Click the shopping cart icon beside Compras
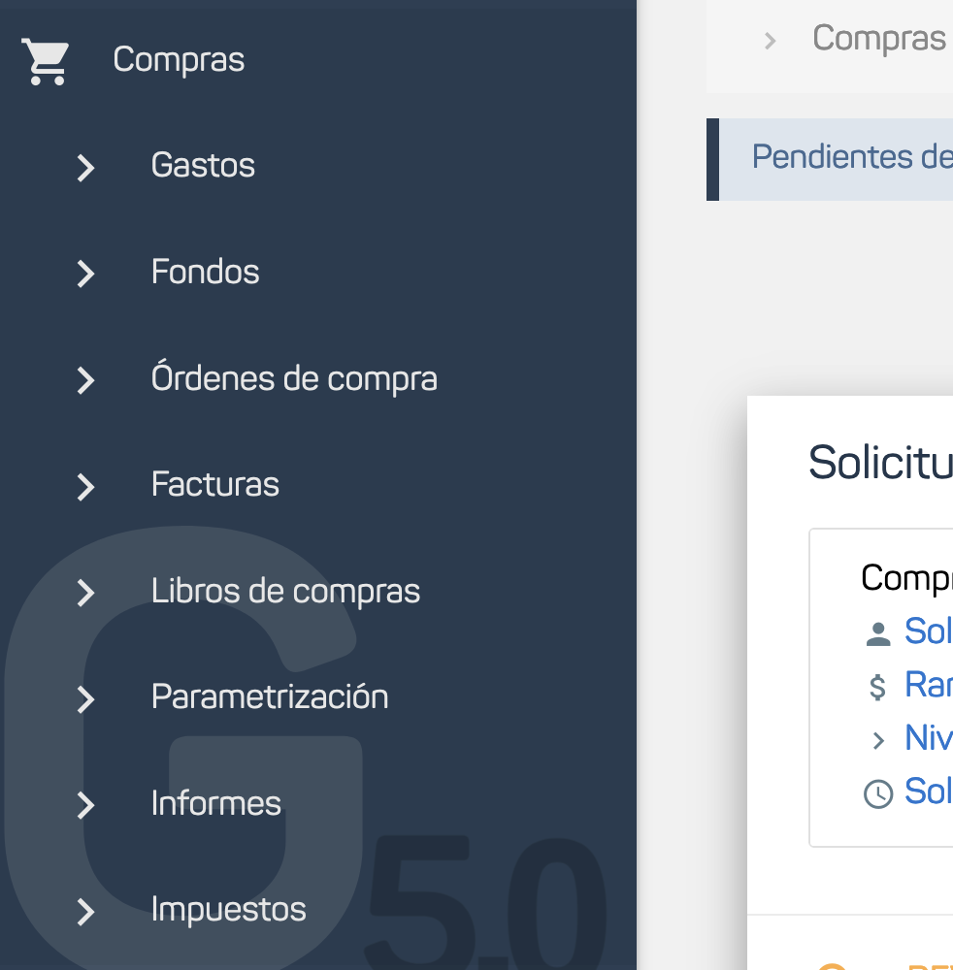Screen dimensions: 953x970 click(x=46, y=61)
